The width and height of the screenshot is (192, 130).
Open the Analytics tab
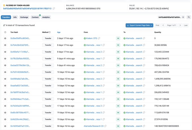pyautogui.click(x=46, y=17)
